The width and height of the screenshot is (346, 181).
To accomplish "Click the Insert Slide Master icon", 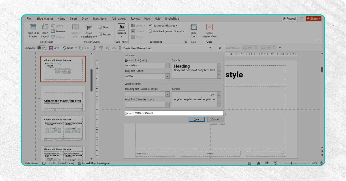I will click(x=33, y=27).
